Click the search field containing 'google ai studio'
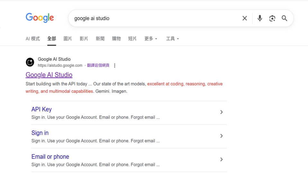The height and width of the screenshot is (173, 308). coord(154,18)
